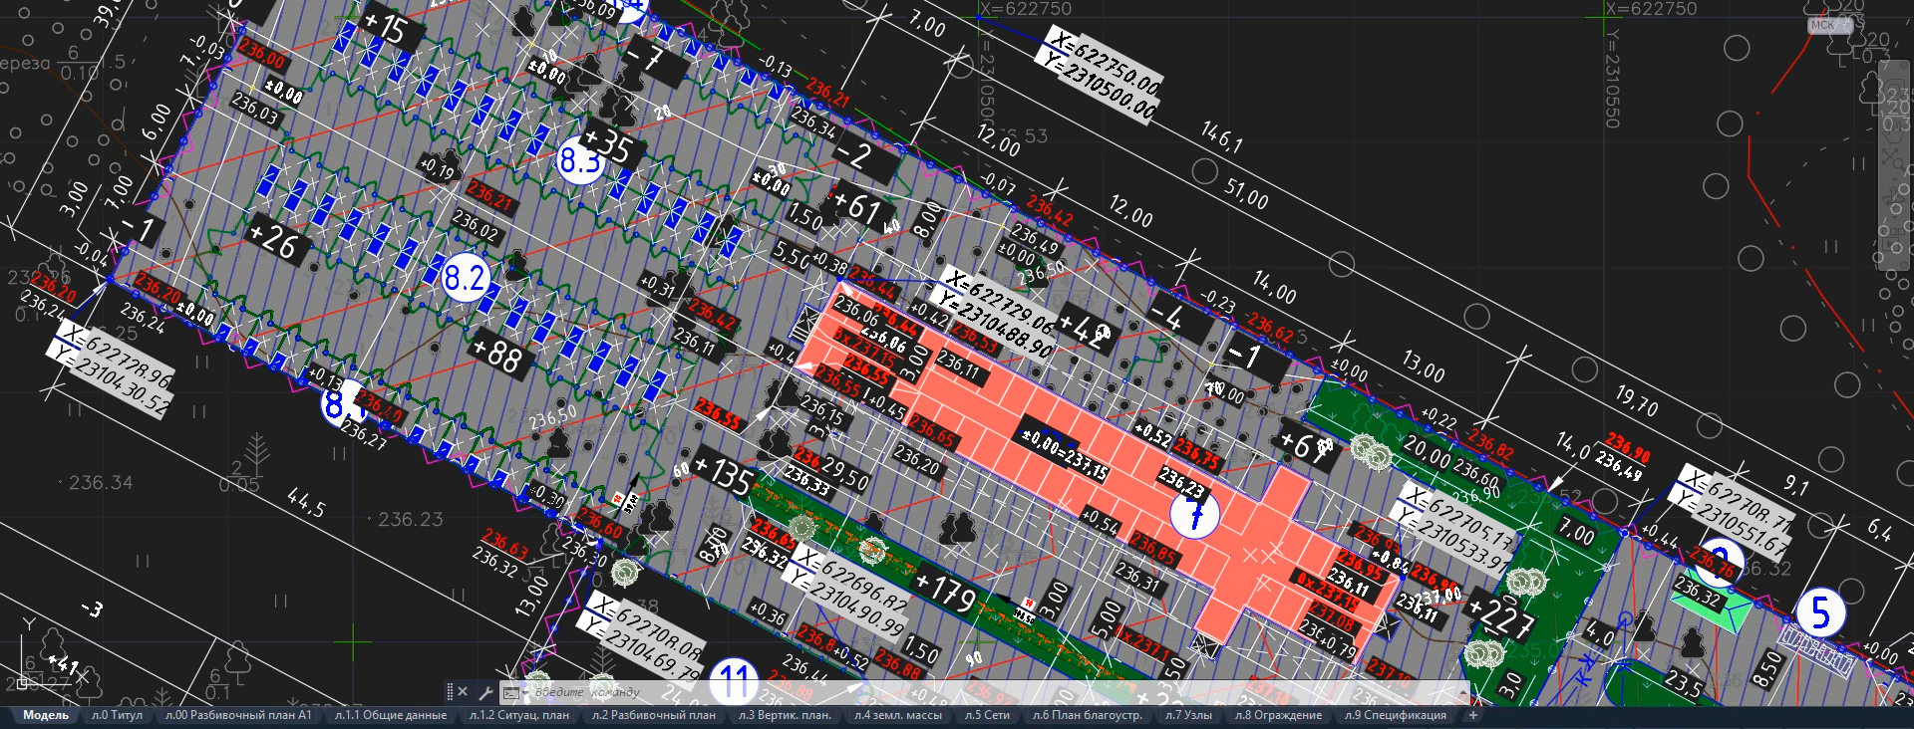
Task: Select dimension text 14,00
Action: [1275, 288]
